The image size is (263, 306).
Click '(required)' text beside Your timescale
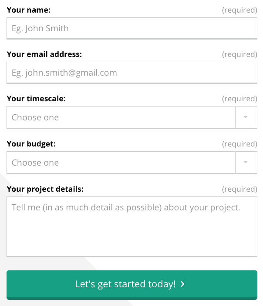click(239, 99)
